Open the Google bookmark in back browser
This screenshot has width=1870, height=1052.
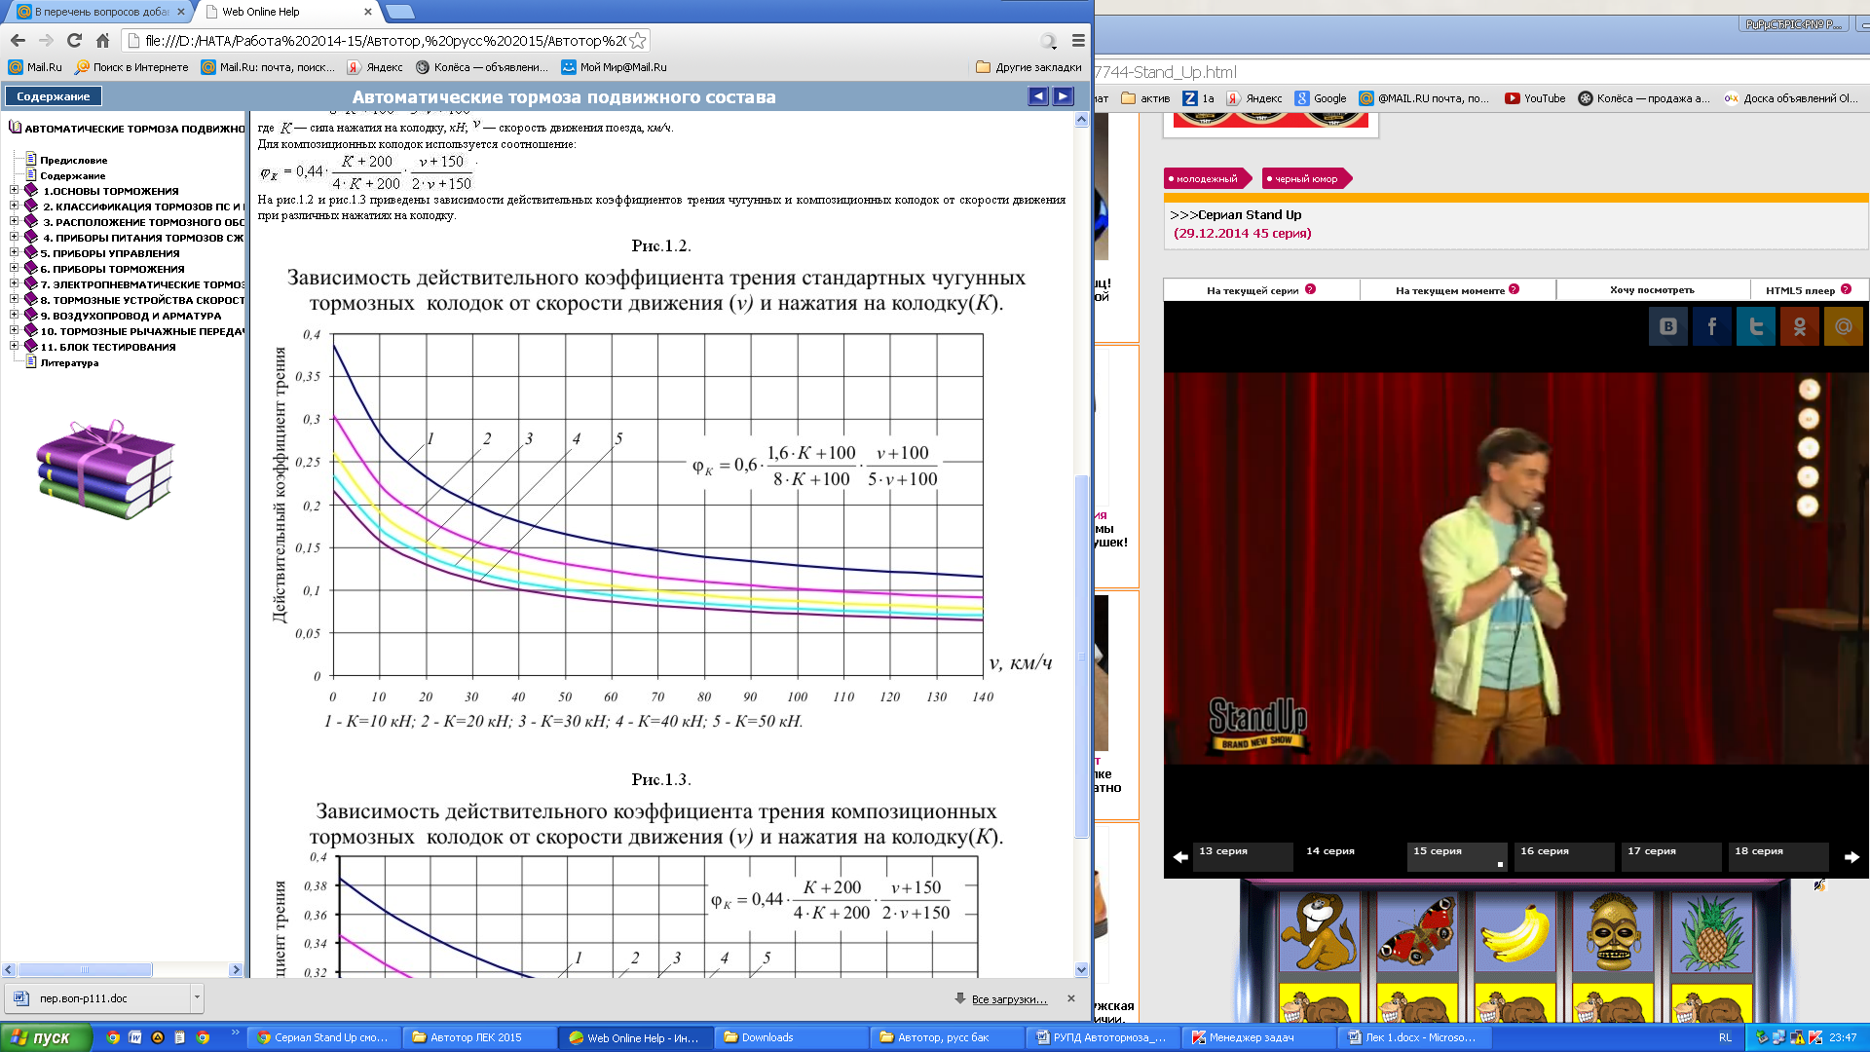click(x=1321, y=98)
